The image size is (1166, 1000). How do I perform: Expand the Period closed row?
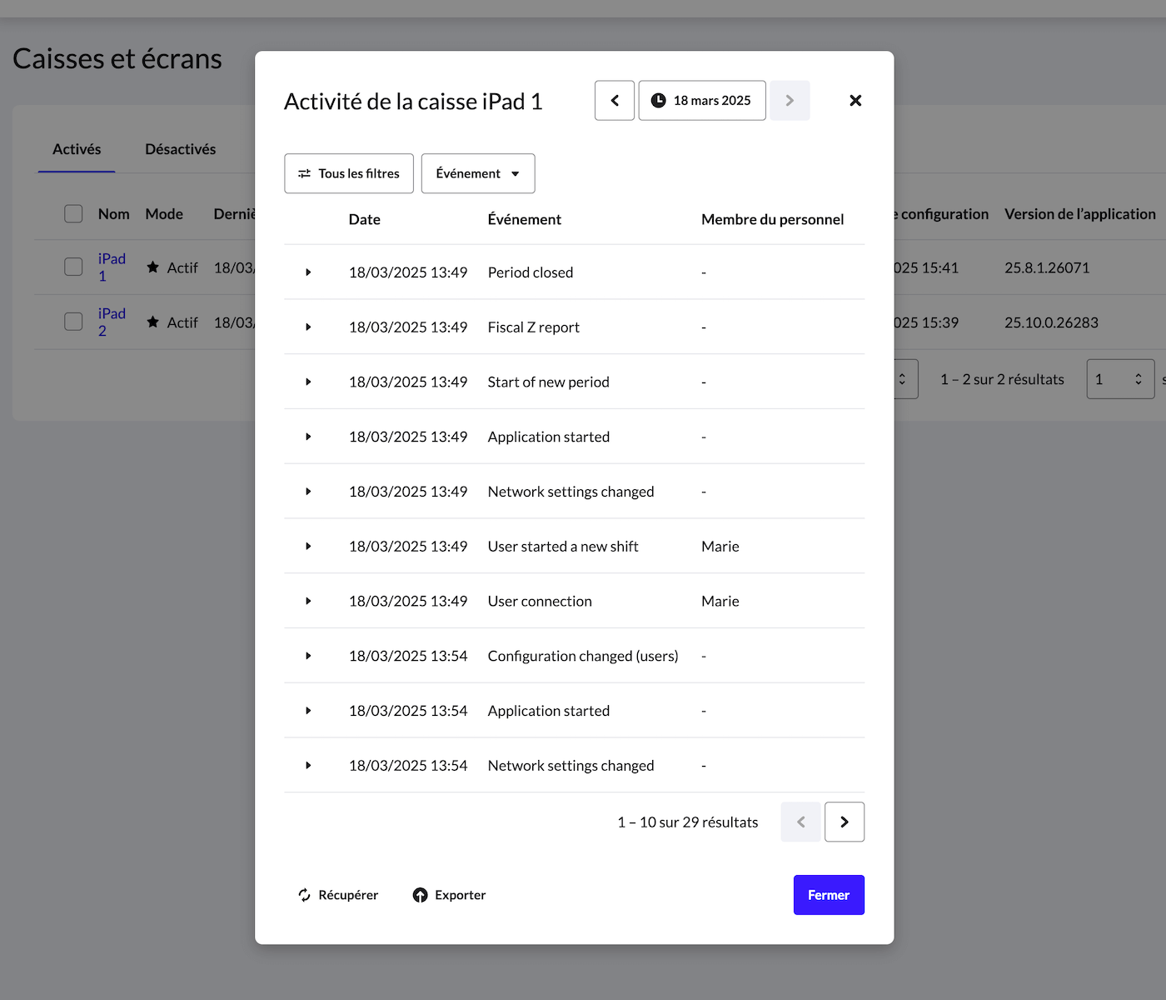pyautogui.click(x=308, y=272)
